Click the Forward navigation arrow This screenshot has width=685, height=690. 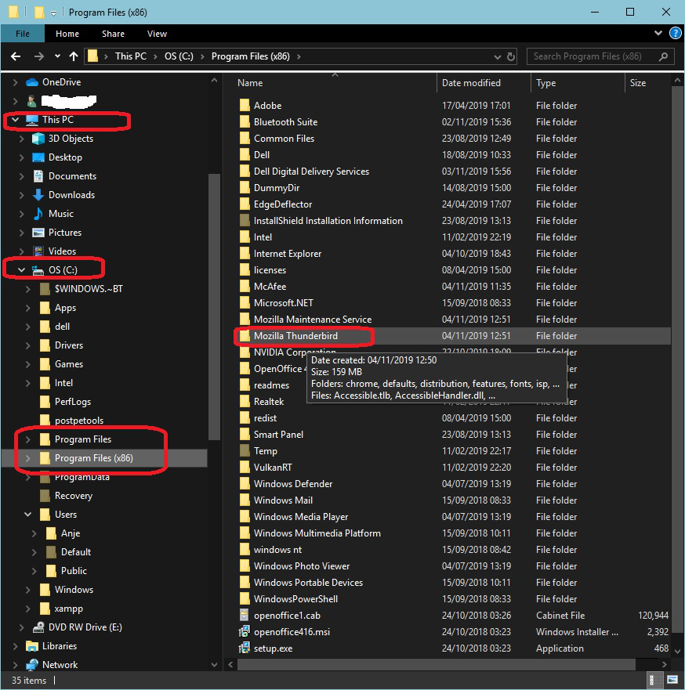[38, 56]
